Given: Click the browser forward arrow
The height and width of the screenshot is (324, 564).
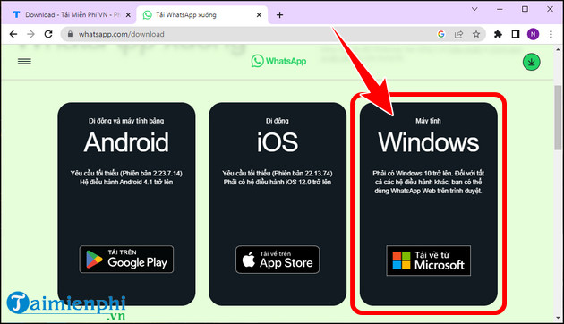Looking at the screenshot, I should coord(31,34).
